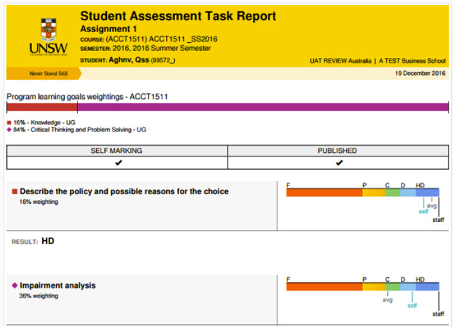Select the self marker on the Impairment analysis bar
The height and width of the screenshot is (327, 453).
(412, 305)
